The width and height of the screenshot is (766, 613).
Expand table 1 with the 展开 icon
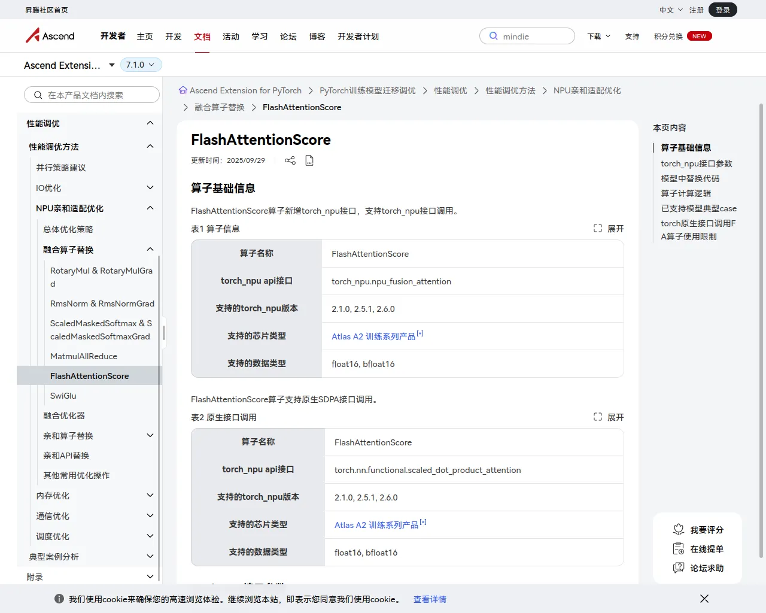[x=598, y=229]
